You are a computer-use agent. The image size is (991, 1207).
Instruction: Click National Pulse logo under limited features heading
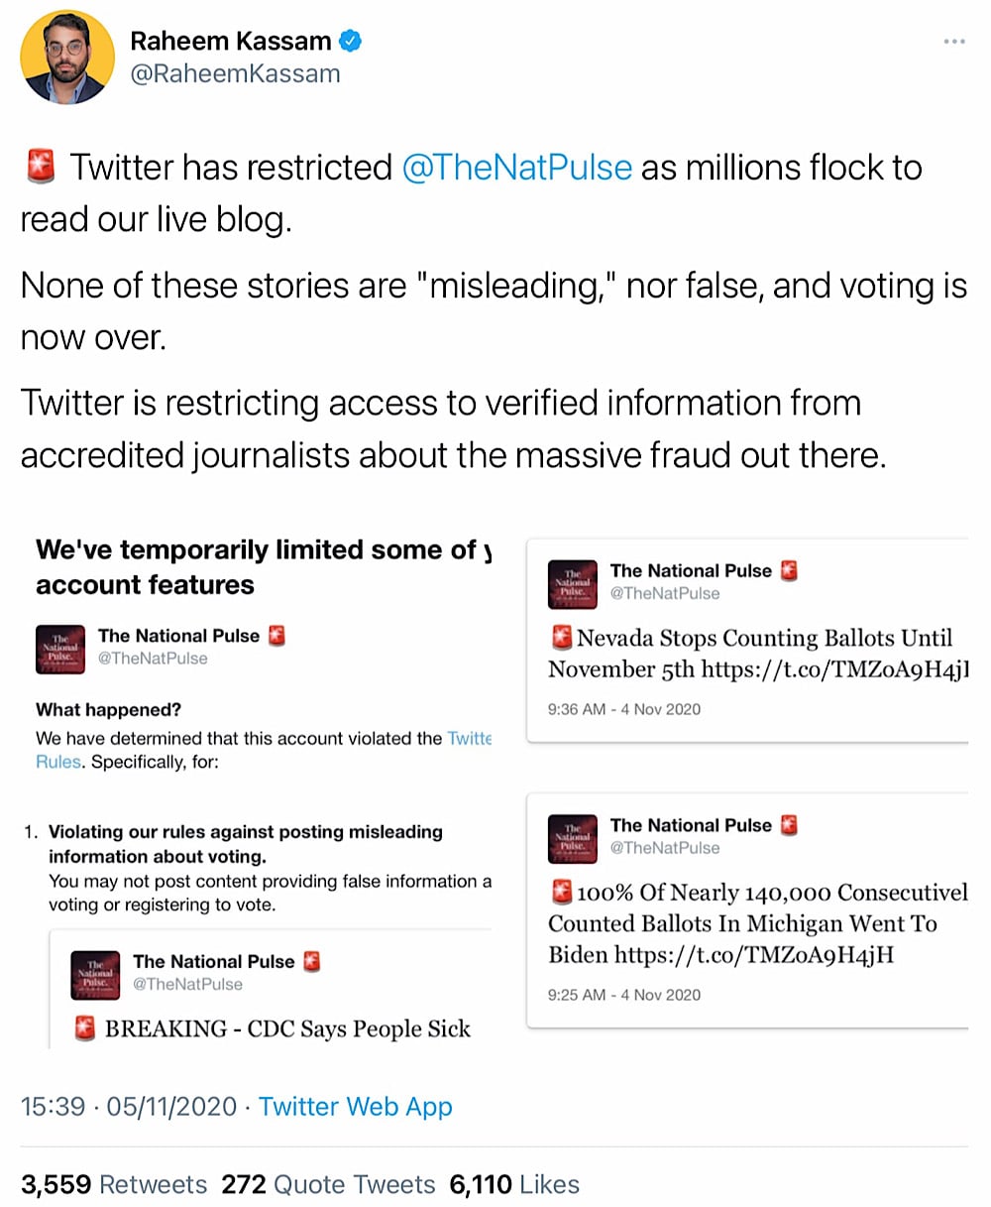click(x=60, y=649)
